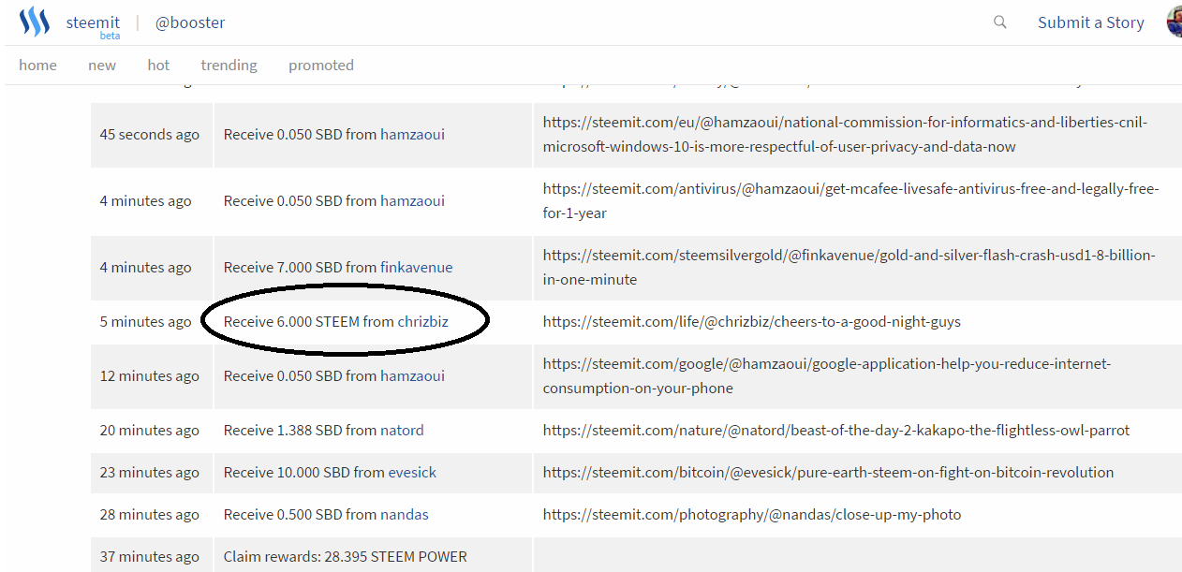The height and width of the screenshot is (572, 1182).
Task: Select the get-mcafee-livesafe-antivirus memo URL
Action: click(x=851, y=200)
